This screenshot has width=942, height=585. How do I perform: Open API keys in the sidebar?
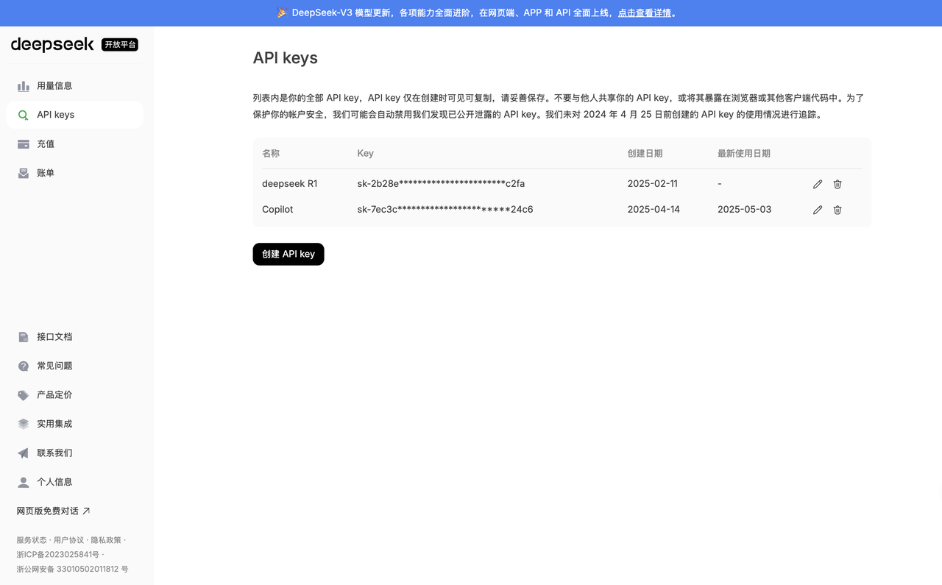pos(74,115)
